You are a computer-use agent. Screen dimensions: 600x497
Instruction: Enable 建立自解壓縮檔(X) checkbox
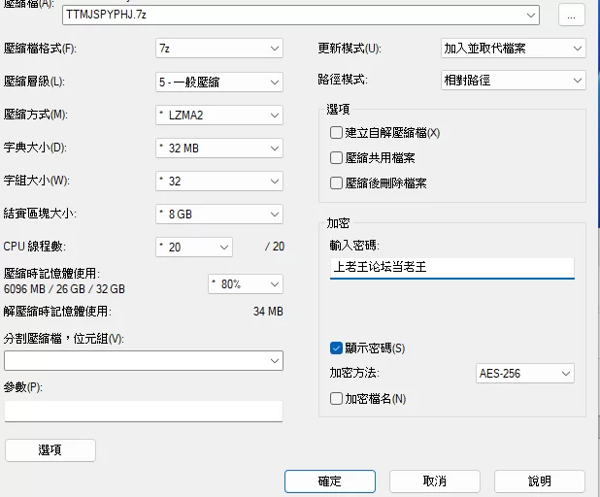[x=337, y=133]
